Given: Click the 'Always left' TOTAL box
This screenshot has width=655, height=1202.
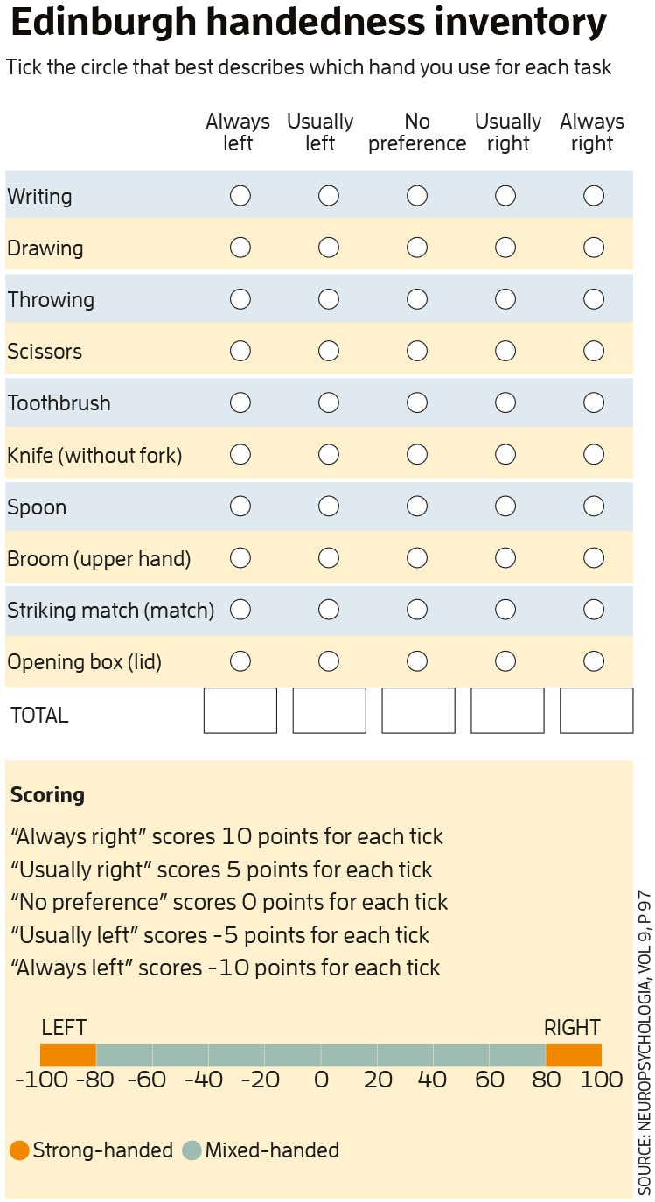Looking at the screenshot, I should [x=240, y=710].
